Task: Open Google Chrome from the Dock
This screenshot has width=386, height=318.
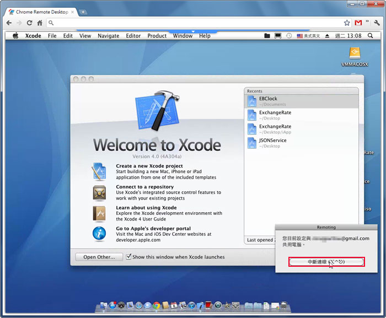Action: coord(156,305)
